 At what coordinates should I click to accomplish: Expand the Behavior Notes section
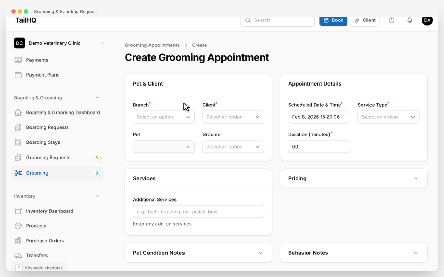coord(416,253)
